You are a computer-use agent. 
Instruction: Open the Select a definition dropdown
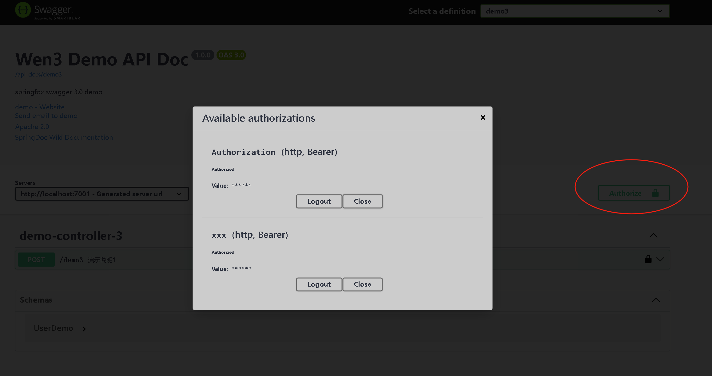(x=575, y=11)
